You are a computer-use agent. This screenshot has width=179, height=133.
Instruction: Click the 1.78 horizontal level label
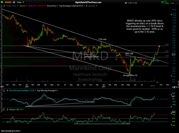click(167, 56)
